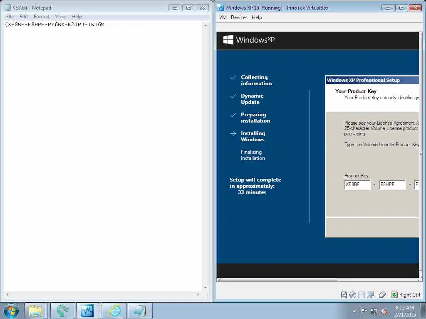Click the muted volume icon in tray
Image resolution: width=426 pixels, height=319 pixels.
[384, 311]
